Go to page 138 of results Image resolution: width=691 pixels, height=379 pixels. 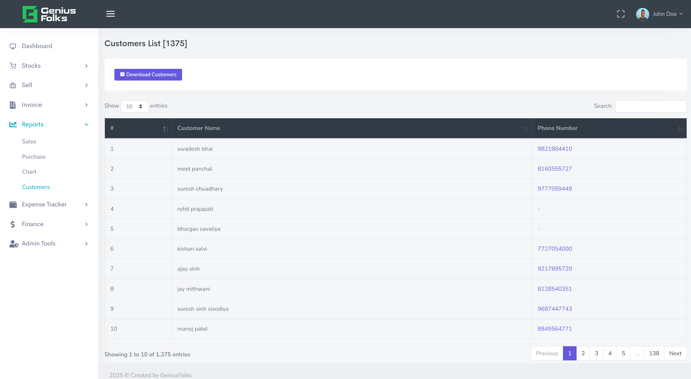pyautogui.click(x=654, y=353)
